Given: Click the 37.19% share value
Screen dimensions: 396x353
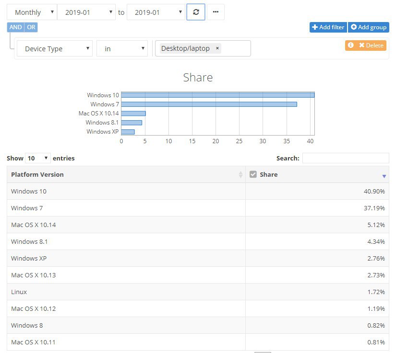Looking at the screenshot, I should pos(374,208).
